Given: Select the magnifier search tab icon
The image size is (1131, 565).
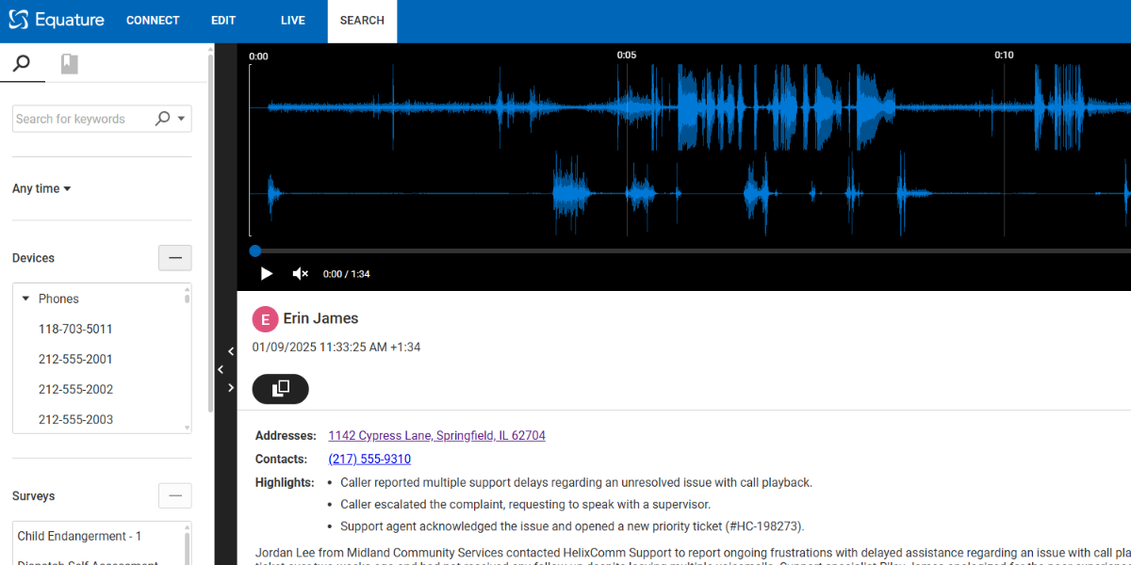Looking at the screenshot, I should point(22,63).
